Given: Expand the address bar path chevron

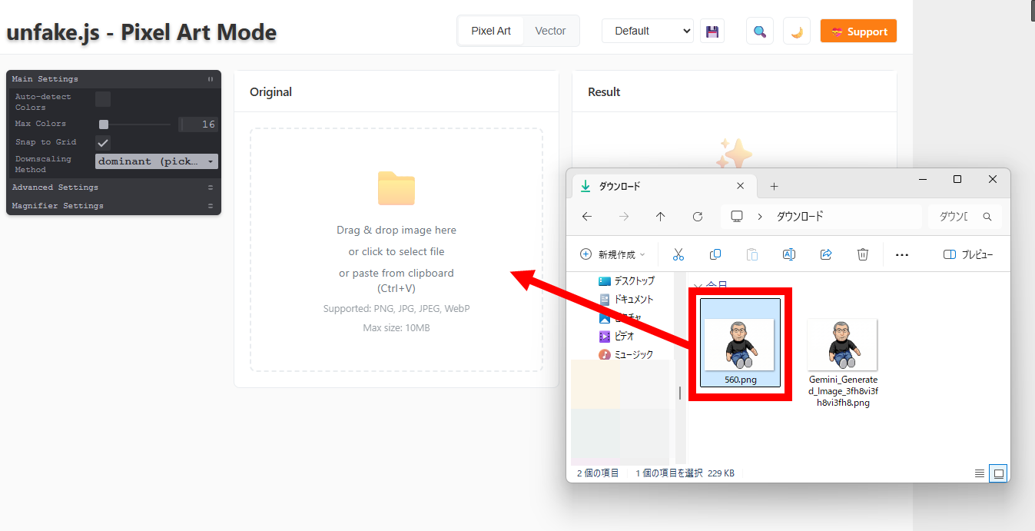Looking at the screenshot, I should (x=760, y=217).
